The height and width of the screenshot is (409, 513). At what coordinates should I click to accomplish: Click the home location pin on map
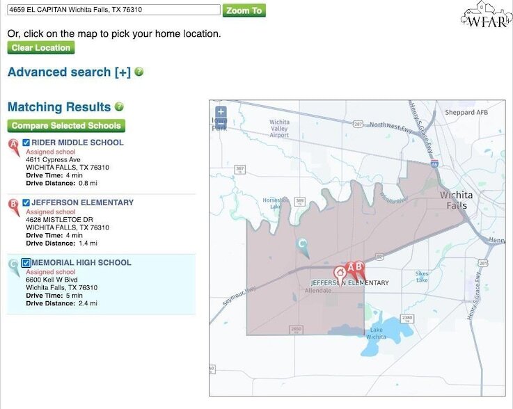point(340,275)
